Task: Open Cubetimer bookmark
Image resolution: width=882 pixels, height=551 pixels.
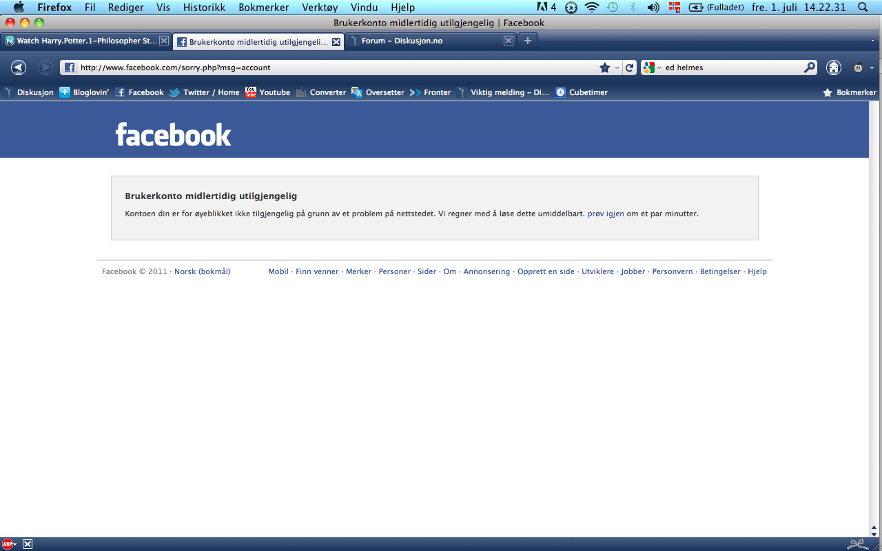Action: tap(581, 92)
